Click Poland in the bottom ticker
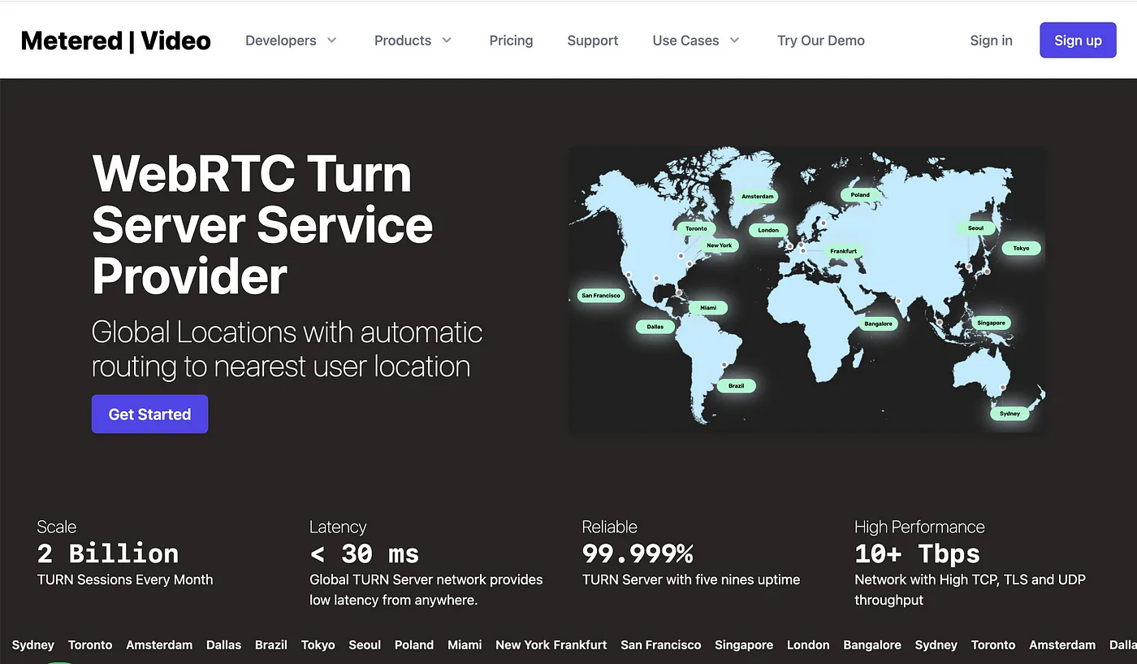 tap(414, 644)
